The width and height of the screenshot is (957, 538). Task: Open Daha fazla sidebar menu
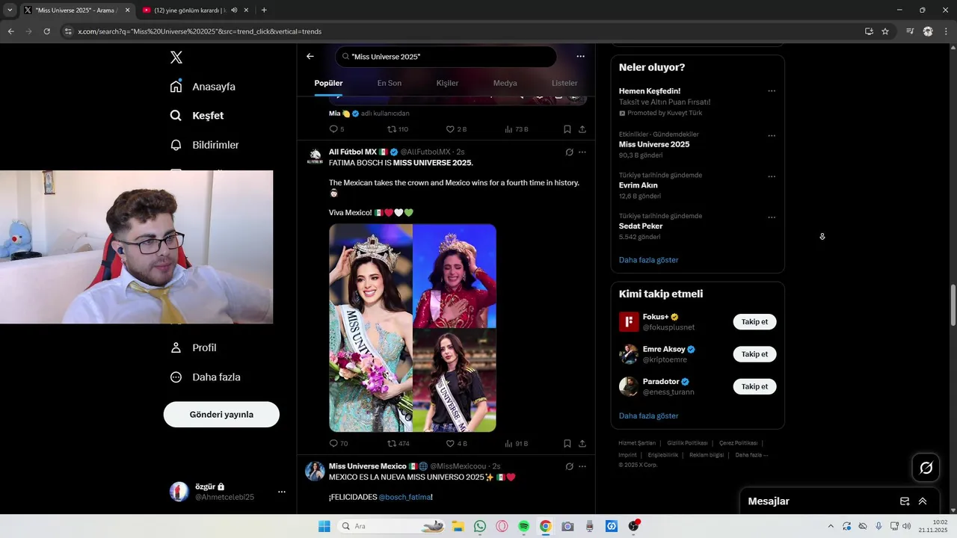pyautogui.click(x=205, y=377)
